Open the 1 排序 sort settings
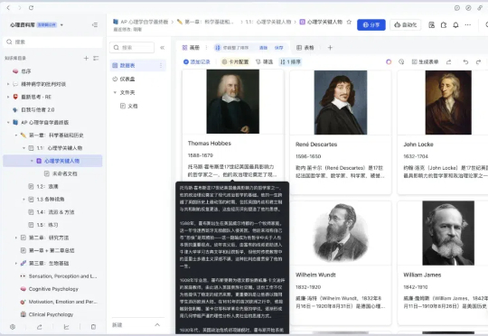Viewport: 488px width, 336px height. pyautogui.click(x=290, y=62)
